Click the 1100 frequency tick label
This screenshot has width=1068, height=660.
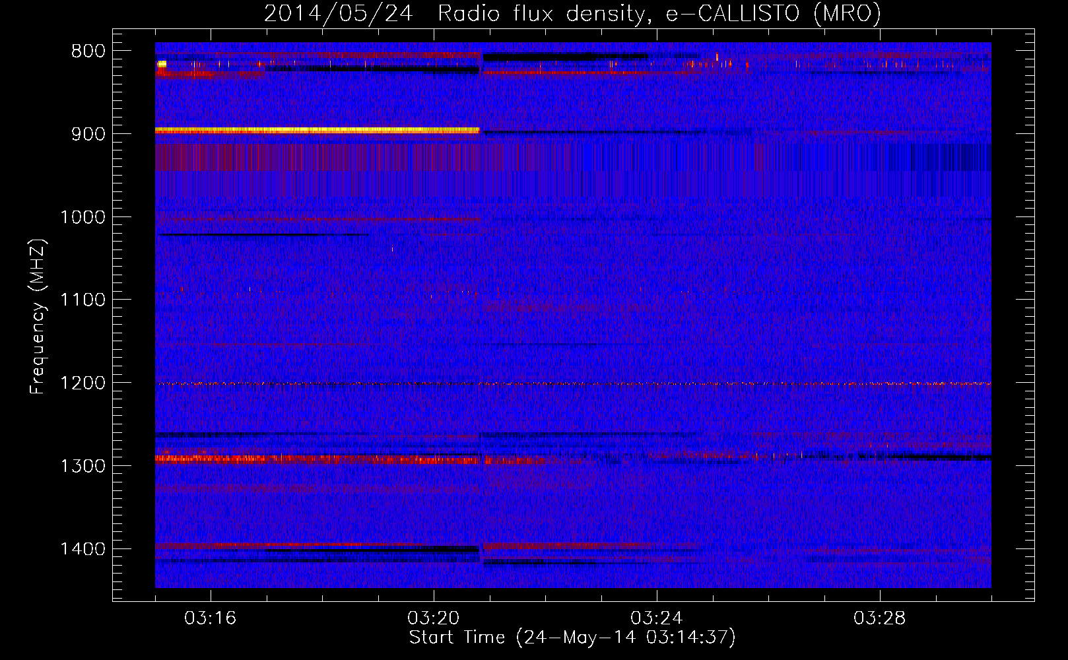[83, 300]
